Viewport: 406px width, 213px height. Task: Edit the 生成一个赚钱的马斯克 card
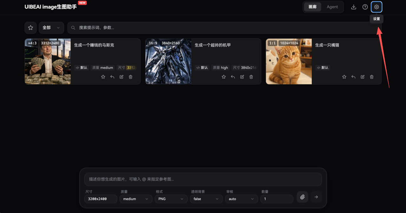click(x=121, y=77)
